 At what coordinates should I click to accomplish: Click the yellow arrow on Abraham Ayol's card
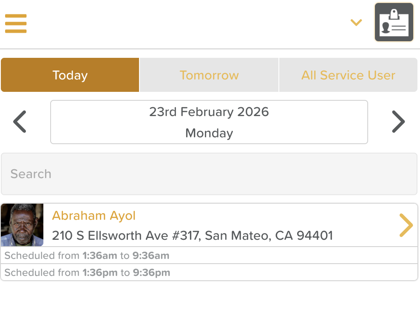[406, 225]
